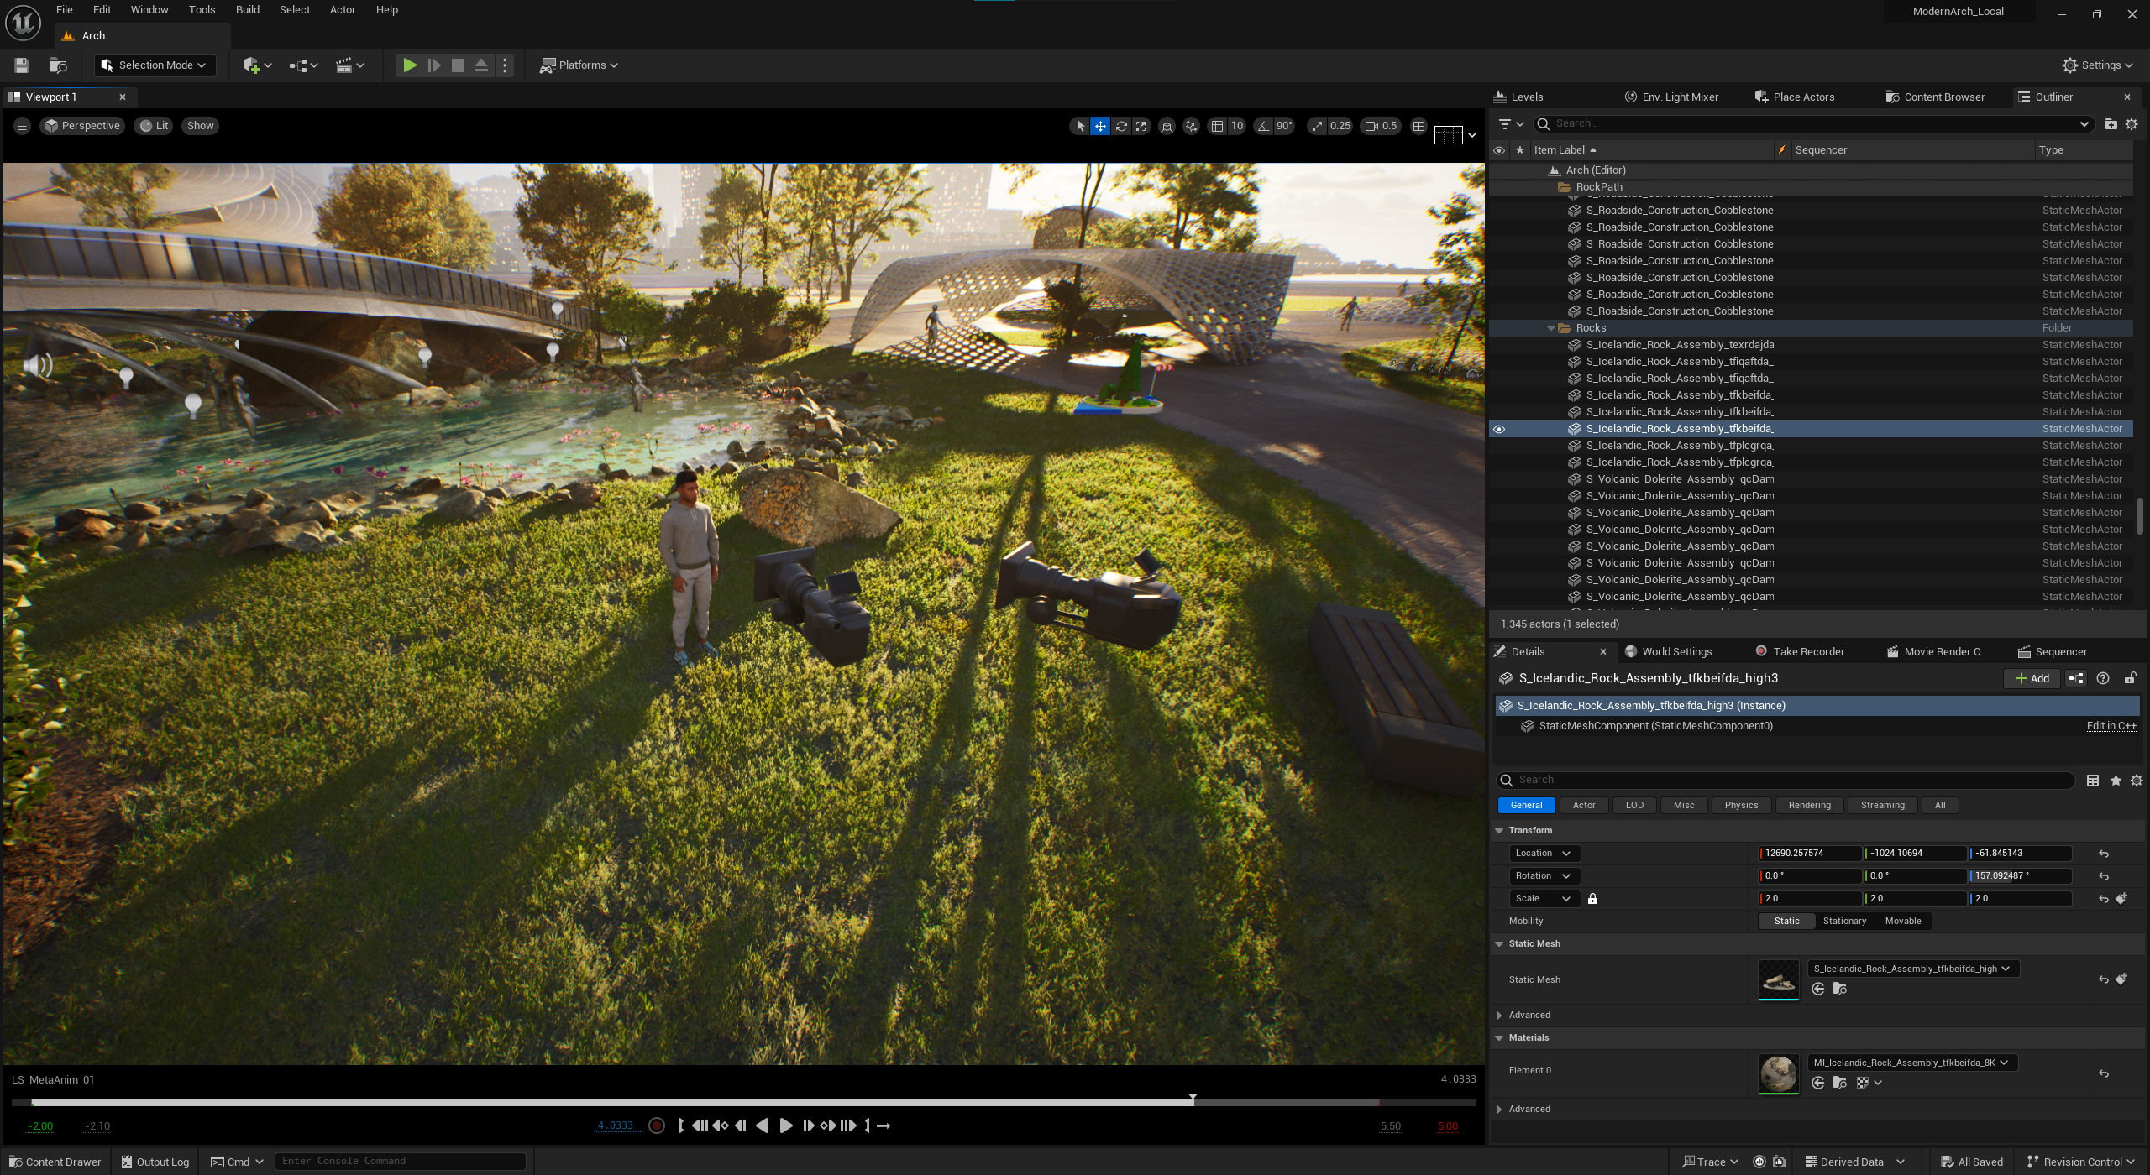Click Browse to static mesh icon
The height and width of the screenshot is (1175, 2150).
click(1839, 989)
